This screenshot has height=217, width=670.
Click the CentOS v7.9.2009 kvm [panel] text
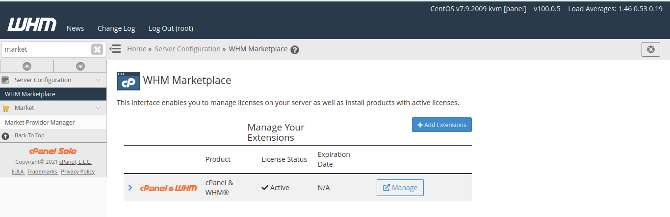point(478,9)
